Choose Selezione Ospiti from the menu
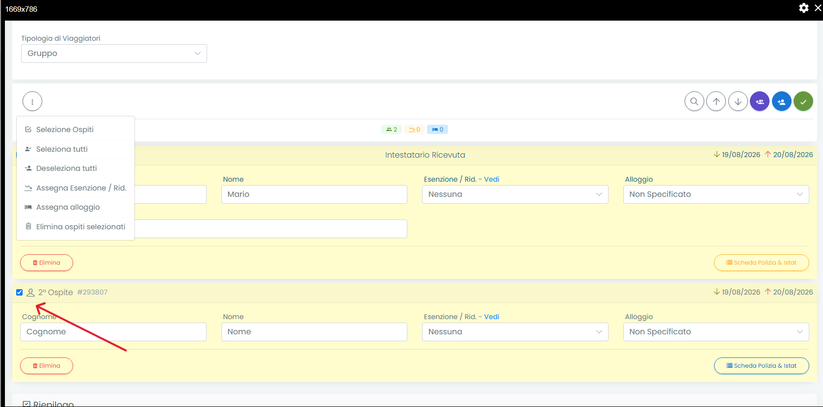The image size is (823, 407). (76, 130)
